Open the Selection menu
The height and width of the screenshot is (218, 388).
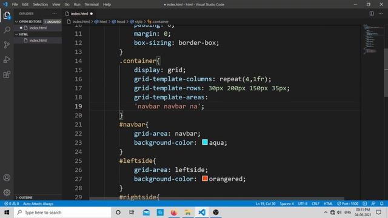(41, 4)
